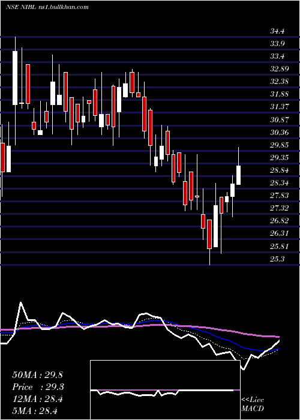Click the 28.84 price axis label
Image resolution: width=300 pixels, height=420 pixels.
coord(280,170)
